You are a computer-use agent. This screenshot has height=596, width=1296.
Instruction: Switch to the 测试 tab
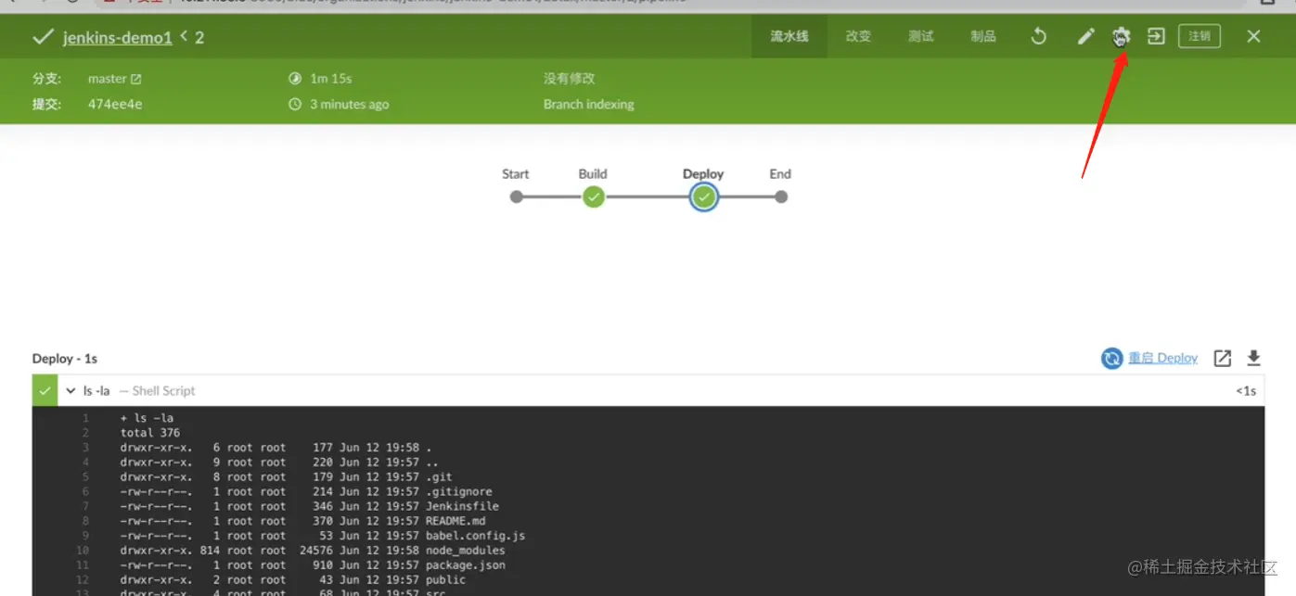pos(920,36)
